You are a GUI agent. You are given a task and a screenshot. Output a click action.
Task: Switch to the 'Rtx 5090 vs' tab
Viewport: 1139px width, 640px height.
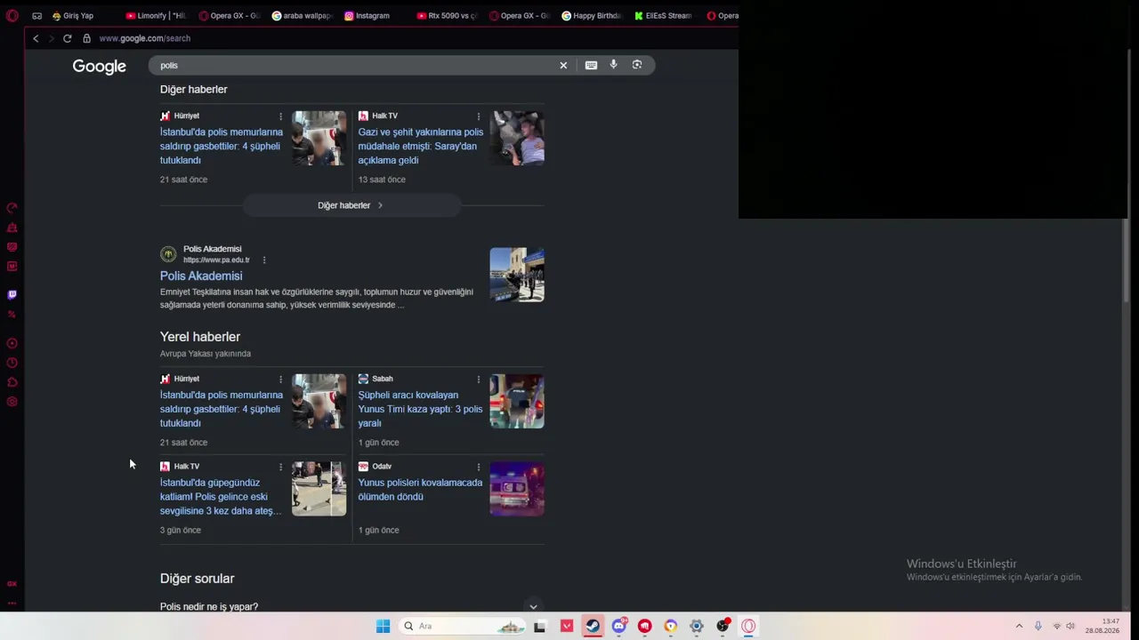(x=448, y=15)
